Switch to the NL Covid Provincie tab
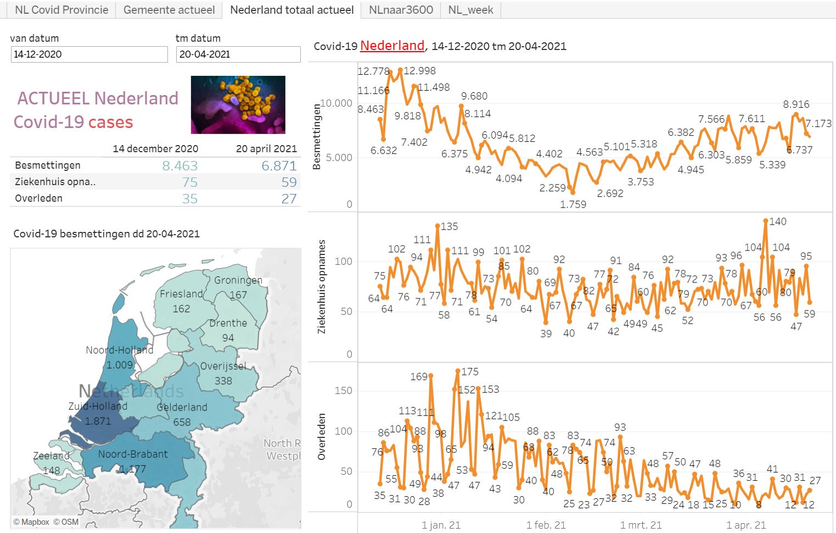 click(61, 10)
